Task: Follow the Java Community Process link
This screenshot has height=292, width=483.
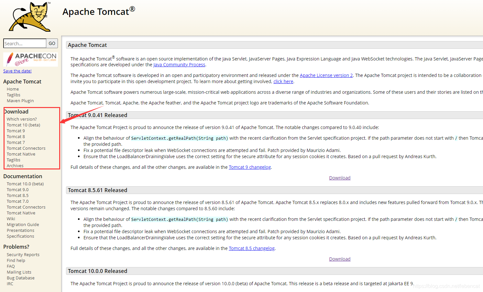Action: point(179,65)
